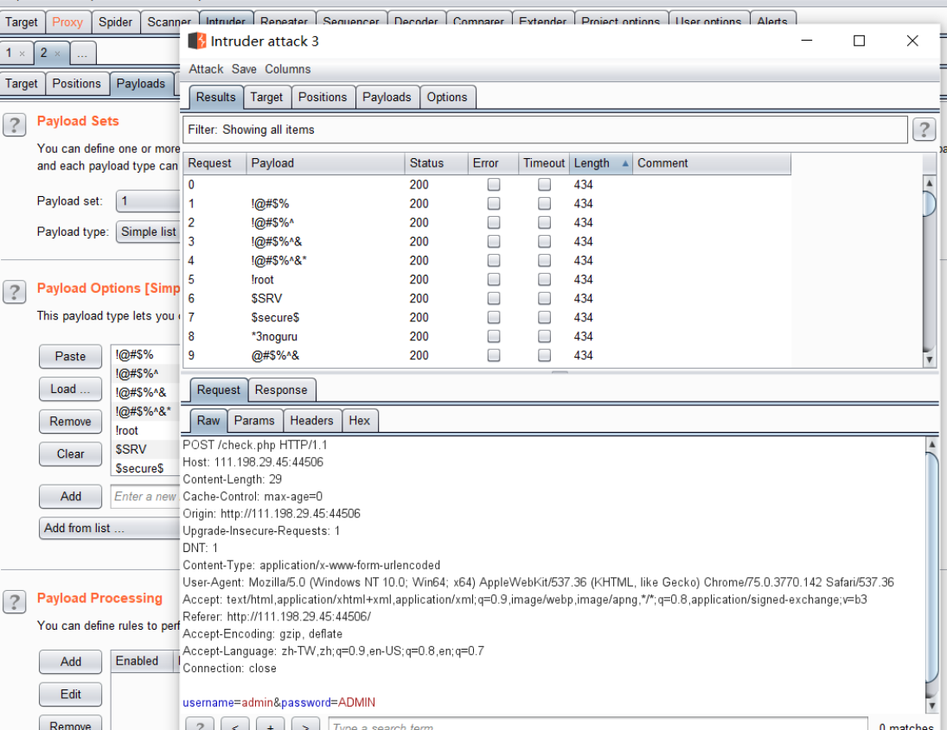
Task: Click the Paste button
Action: click(x=70, y=357)
